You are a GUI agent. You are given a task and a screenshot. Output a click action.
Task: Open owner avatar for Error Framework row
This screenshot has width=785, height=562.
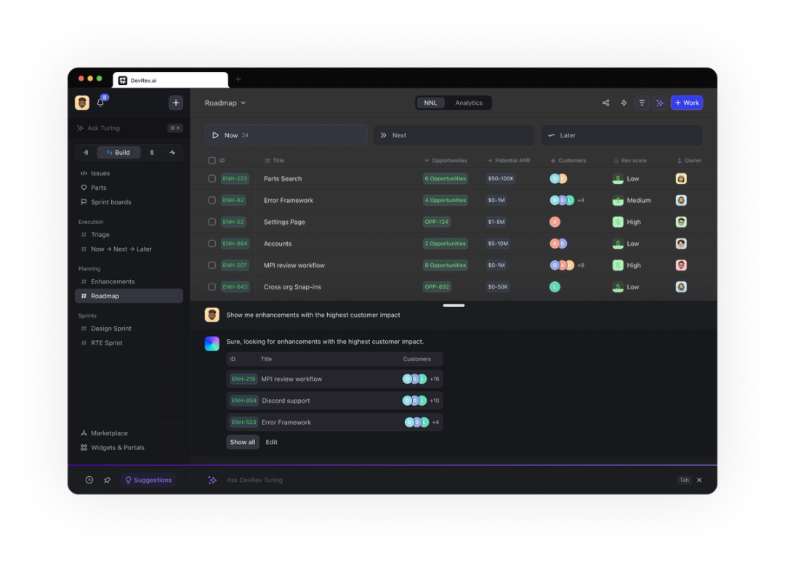[681, 201]
